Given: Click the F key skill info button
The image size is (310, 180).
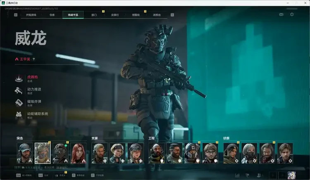Looking at the screenshot, I should pos(78,175).
